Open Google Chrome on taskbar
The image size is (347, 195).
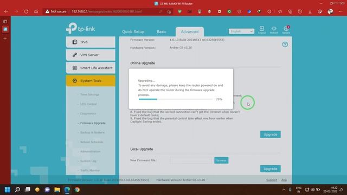(77, 190)
